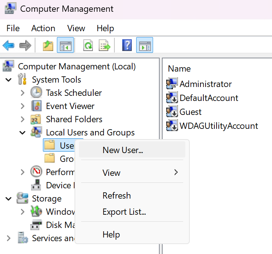Select the Administrator account name
This screenshot has width=272, height=254.
tap(206, 84)
